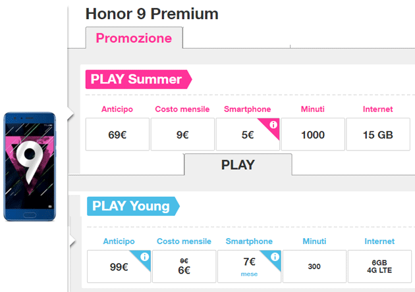
Task: Click the 1000 Minuti box
Action: pyautogui.click(x=312, y=134)
